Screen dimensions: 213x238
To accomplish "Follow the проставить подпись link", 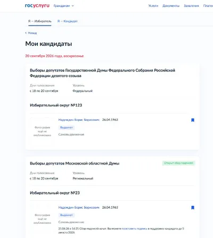I will tap(135, 228).
